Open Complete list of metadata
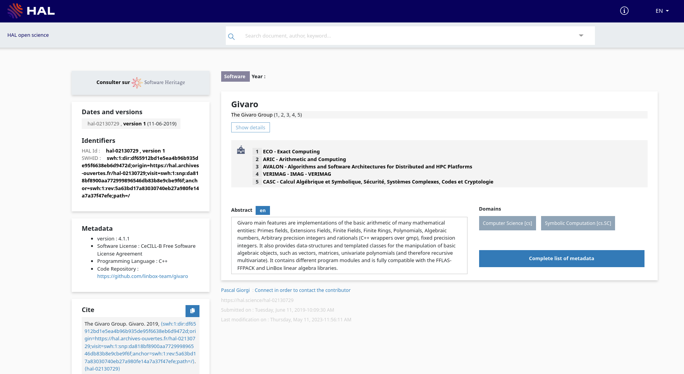This screenshot has height=374, width=684. pyautogui.click(x=561, y=259)
